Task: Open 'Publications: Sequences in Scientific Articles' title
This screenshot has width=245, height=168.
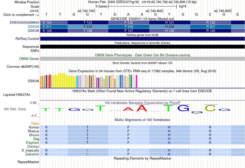Action: point(142,43)
